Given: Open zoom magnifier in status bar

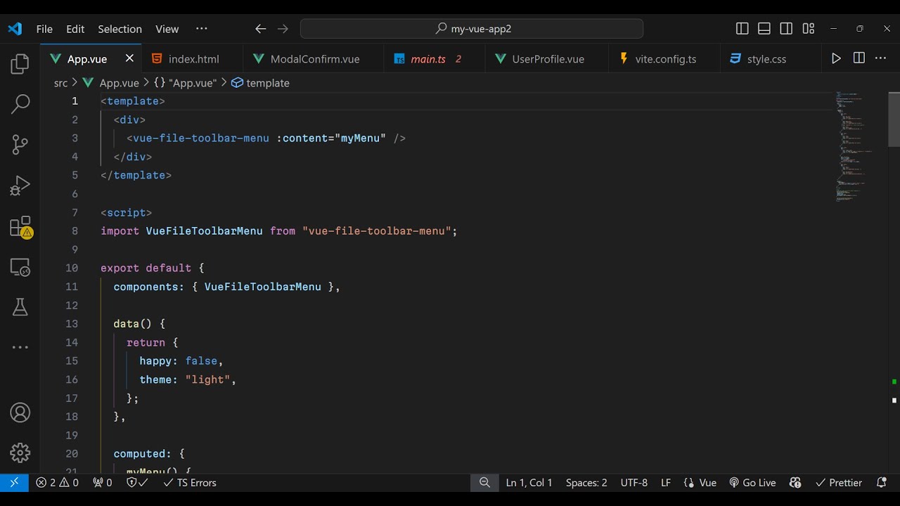Looking at the screenshot, I should [x=484, y=483].
